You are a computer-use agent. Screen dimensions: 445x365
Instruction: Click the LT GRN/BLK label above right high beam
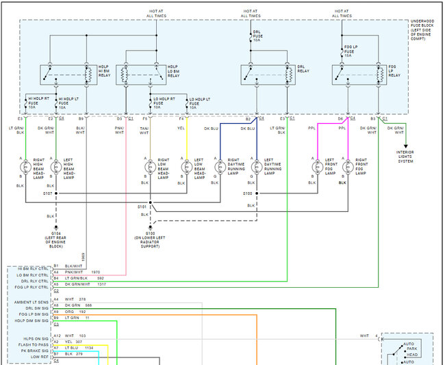[16, 131]
